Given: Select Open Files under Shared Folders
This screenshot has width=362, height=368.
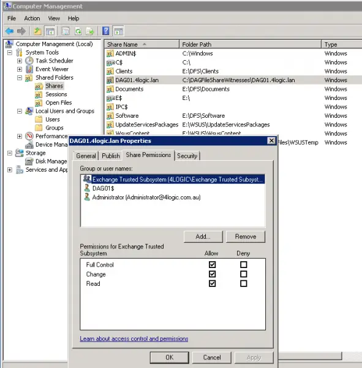Looking at the screenshot, I should [59, 103].
